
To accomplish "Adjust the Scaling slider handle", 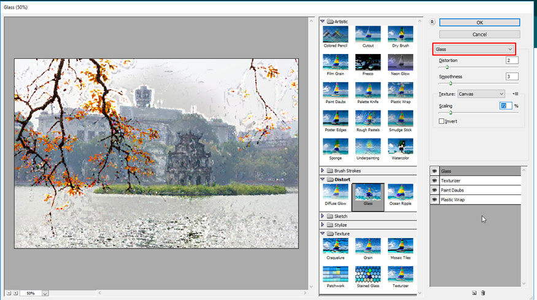I will (450, 112).
